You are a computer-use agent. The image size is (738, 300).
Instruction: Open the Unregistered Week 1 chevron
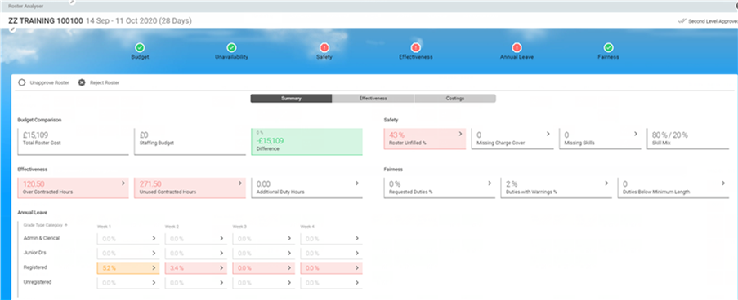click(x=154, y=283)
